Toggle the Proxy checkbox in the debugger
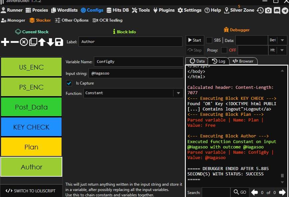The image size is (289, 197). (x=224, y=50)
